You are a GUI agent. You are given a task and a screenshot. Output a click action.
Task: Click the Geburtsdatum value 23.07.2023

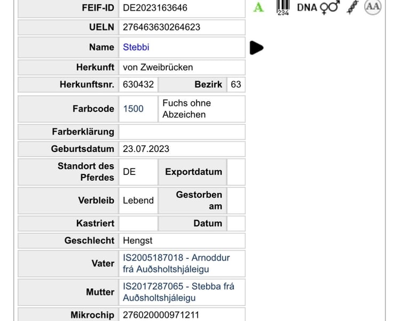tap(146, 149)
